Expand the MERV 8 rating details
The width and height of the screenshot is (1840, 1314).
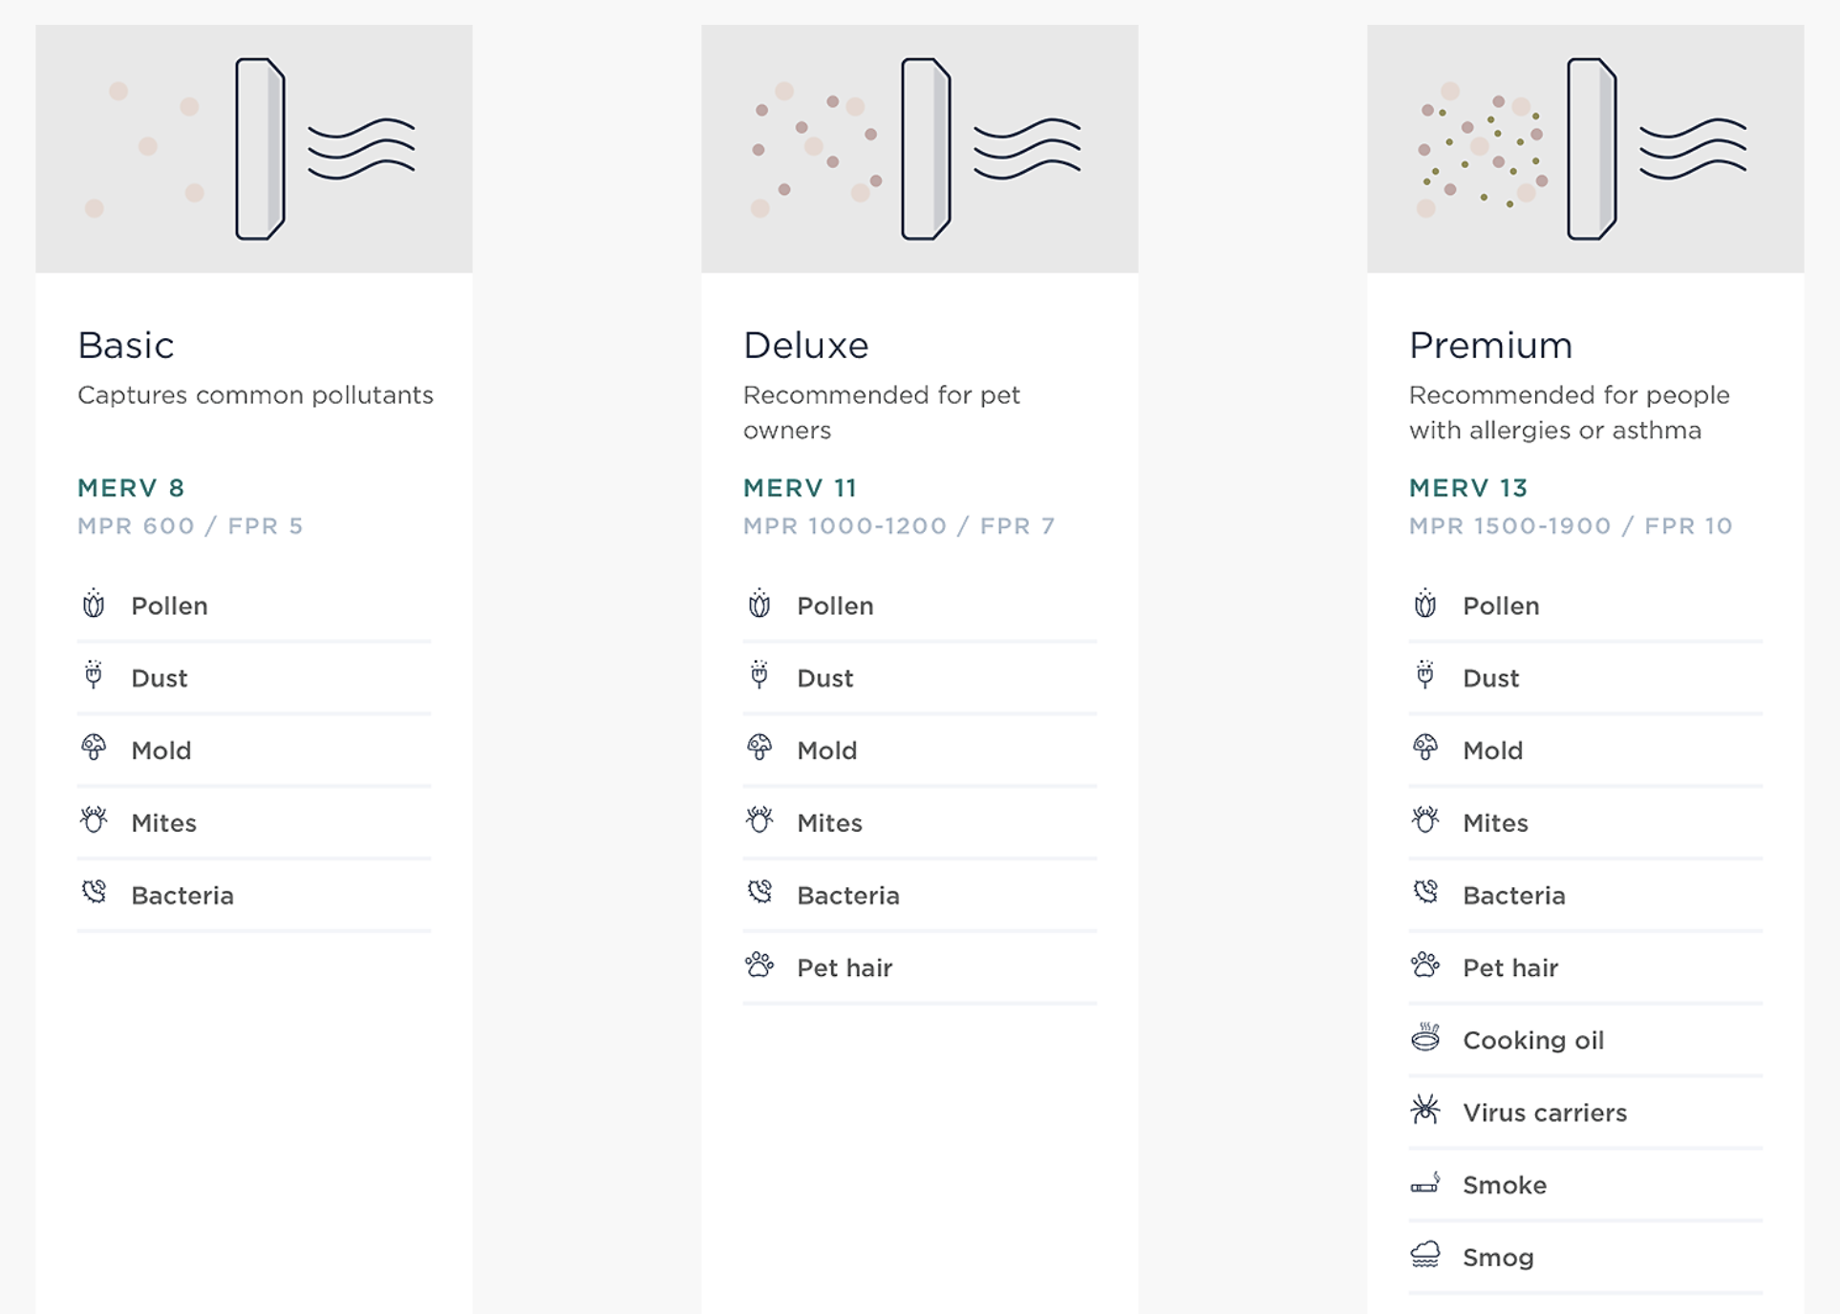point(130,488)
